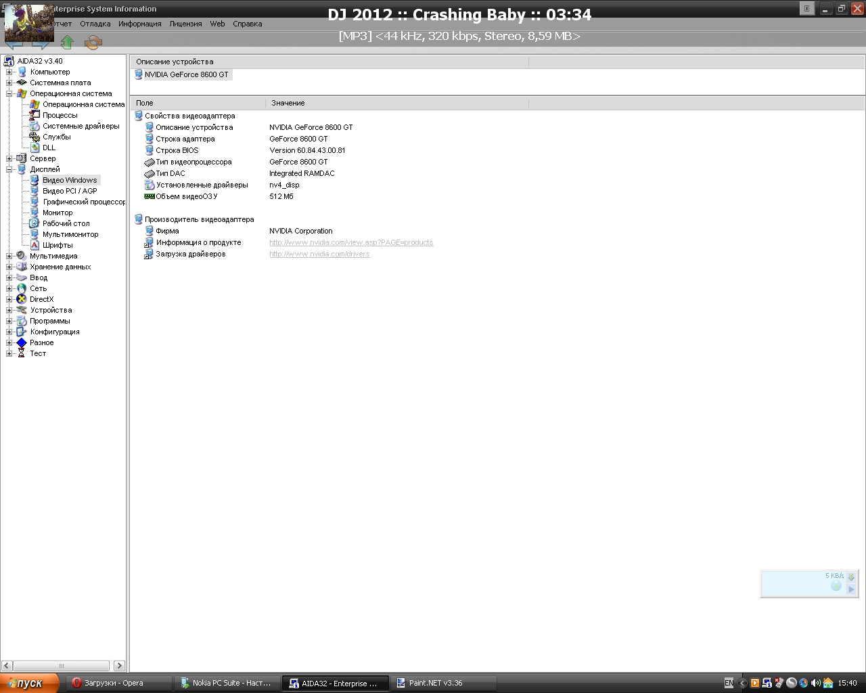This screenshot has width=866, height=693.
Task: Click the Системная плата icon
Action: tap(22, 83)
